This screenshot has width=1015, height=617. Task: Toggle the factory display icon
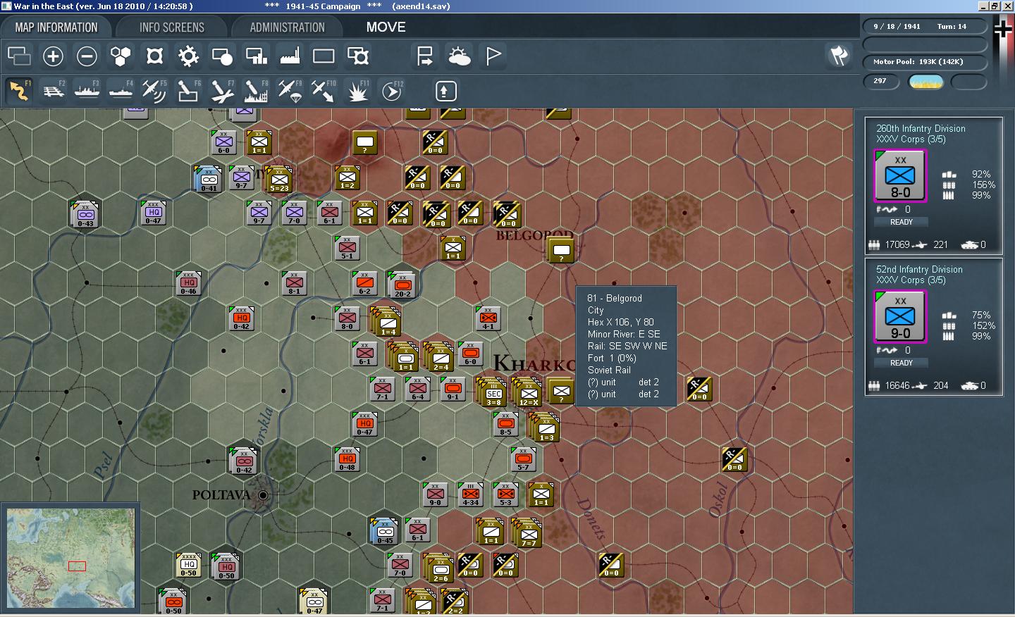pos(290,56)
